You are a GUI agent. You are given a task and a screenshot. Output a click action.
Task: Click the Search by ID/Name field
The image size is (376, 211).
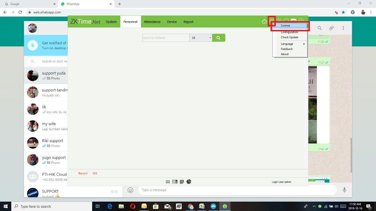tap(165, 38)
